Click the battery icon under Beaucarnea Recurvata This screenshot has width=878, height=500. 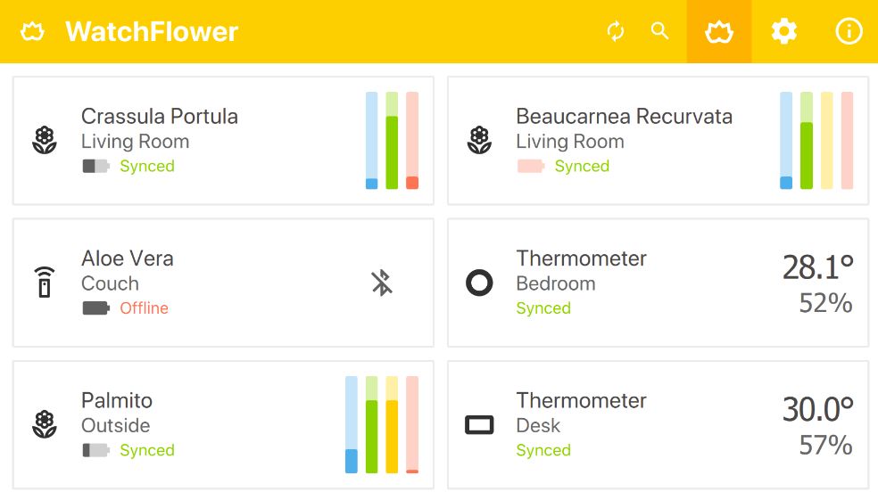(x=531, y=166)
